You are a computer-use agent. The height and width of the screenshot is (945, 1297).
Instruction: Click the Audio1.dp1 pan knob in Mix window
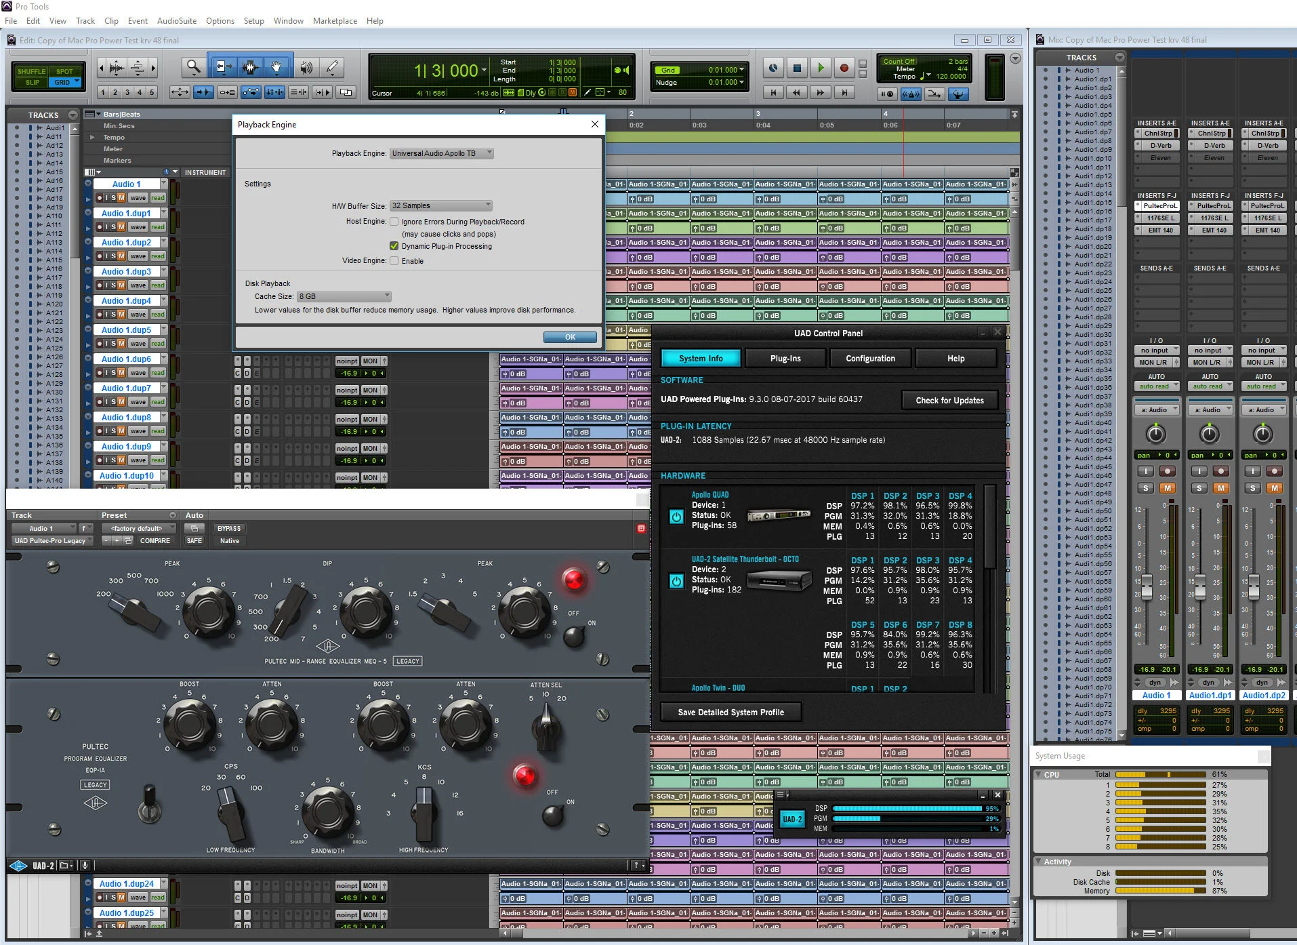point(1209,433)
